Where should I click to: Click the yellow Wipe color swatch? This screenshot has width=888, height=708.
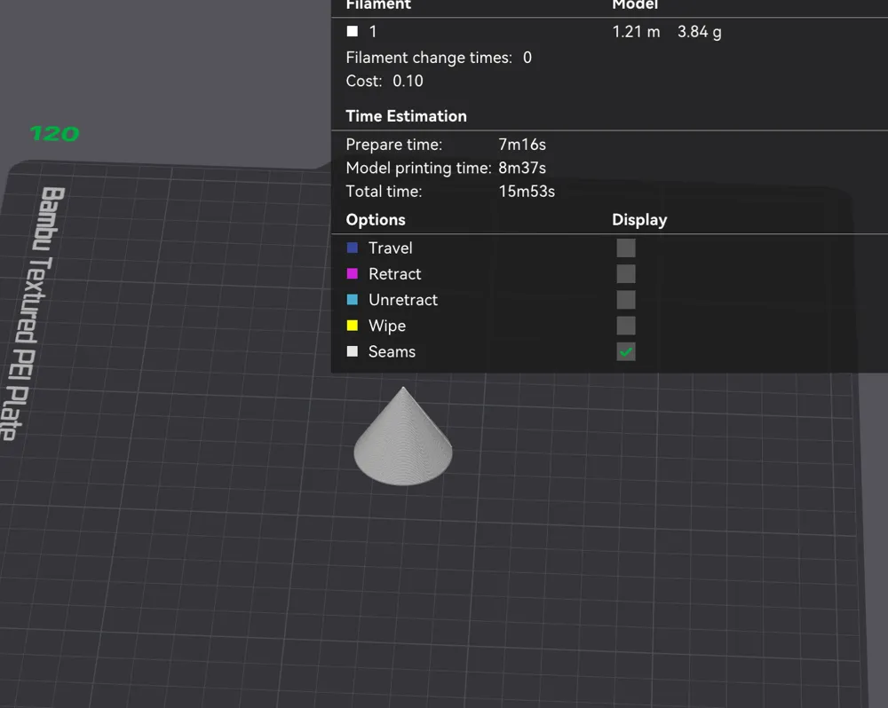click(x=353, y=326)
